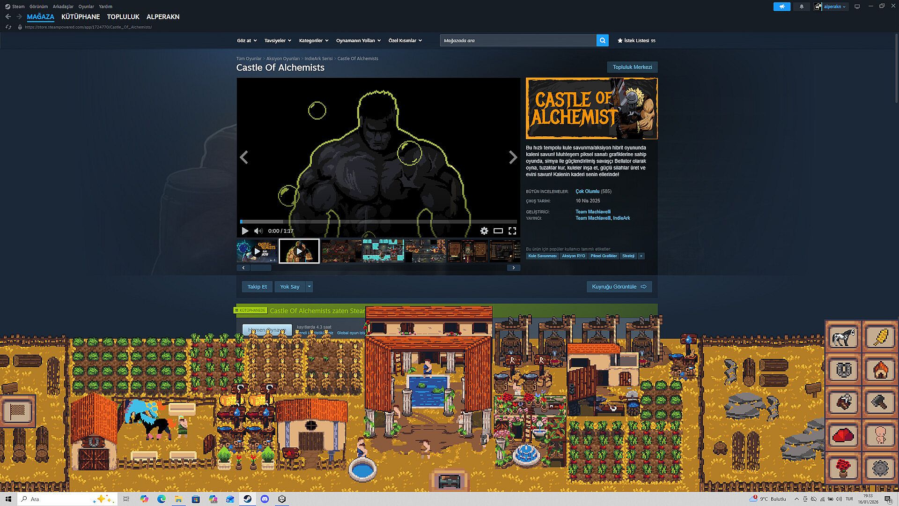Reload the Steam store page
The width and height of the screenshot is (899, 506).
tap(8, 27)
